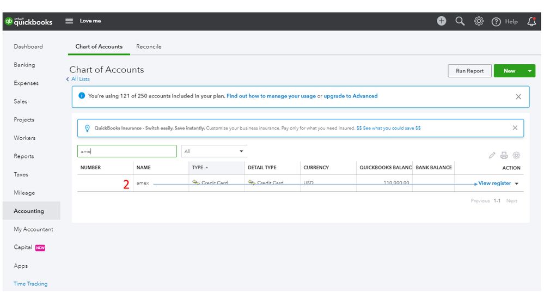Expand the New button dropdown arrow

pyautogui.click(x=530, y=71)
